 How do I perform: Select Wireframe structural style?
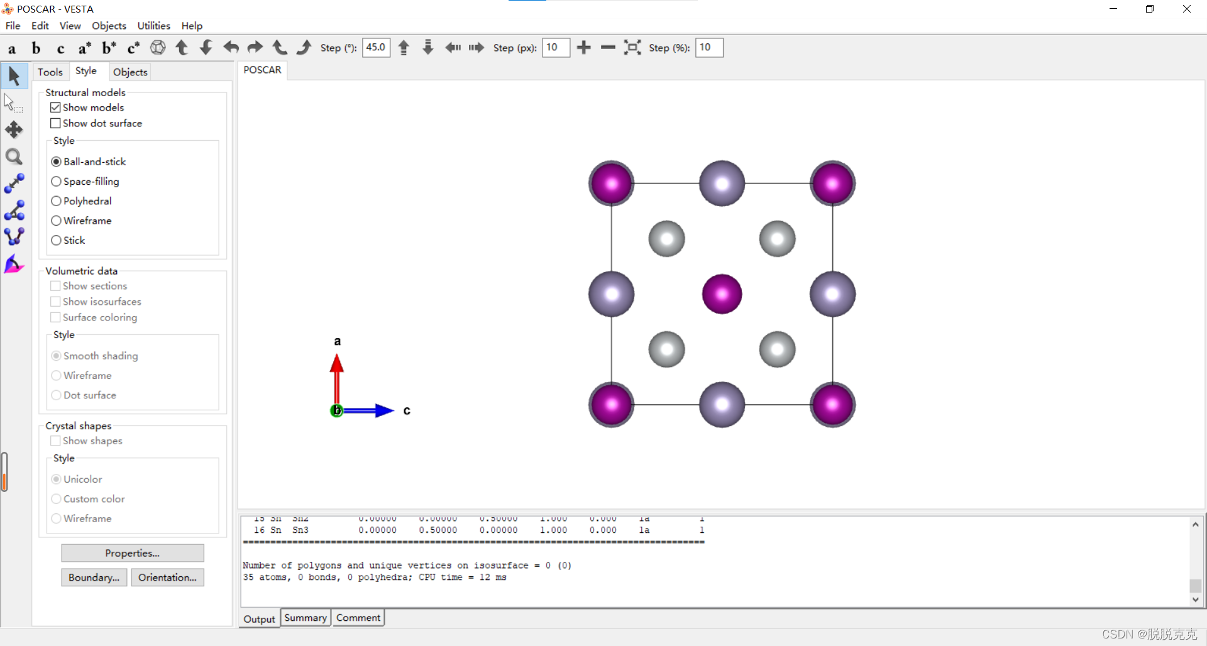(56, 221)
